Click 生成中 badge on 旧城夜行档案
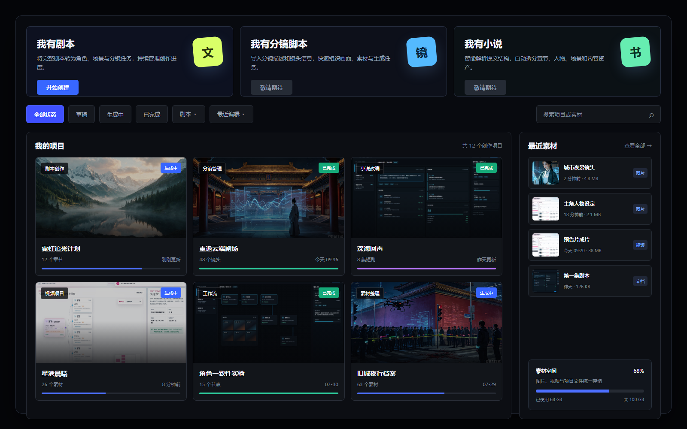This screenshot has width=687, height=429. [x=486, y=293]
